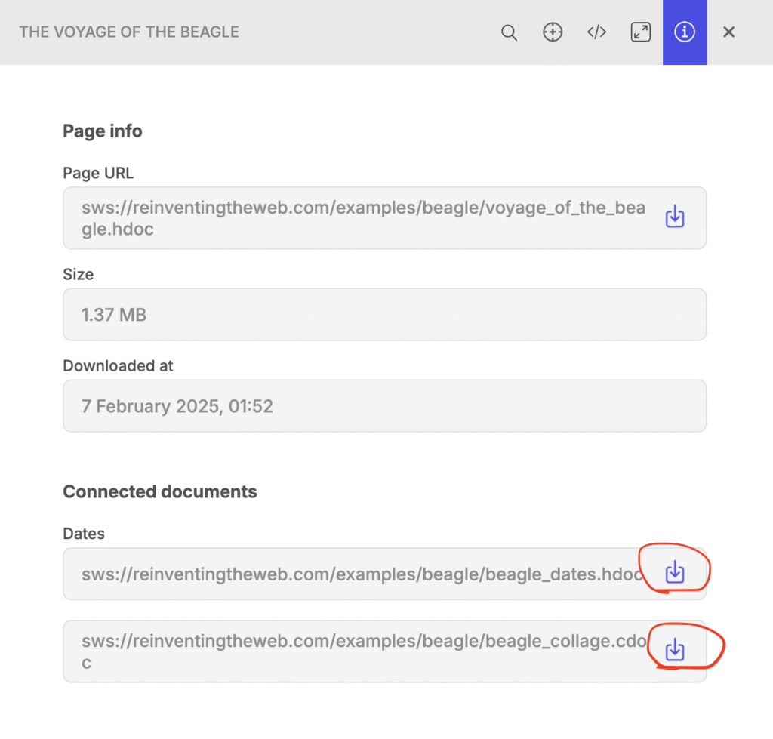Click the beagle_collage.cdoc URL text
This screenshot has width=773, height=739.
click(365, 651)
